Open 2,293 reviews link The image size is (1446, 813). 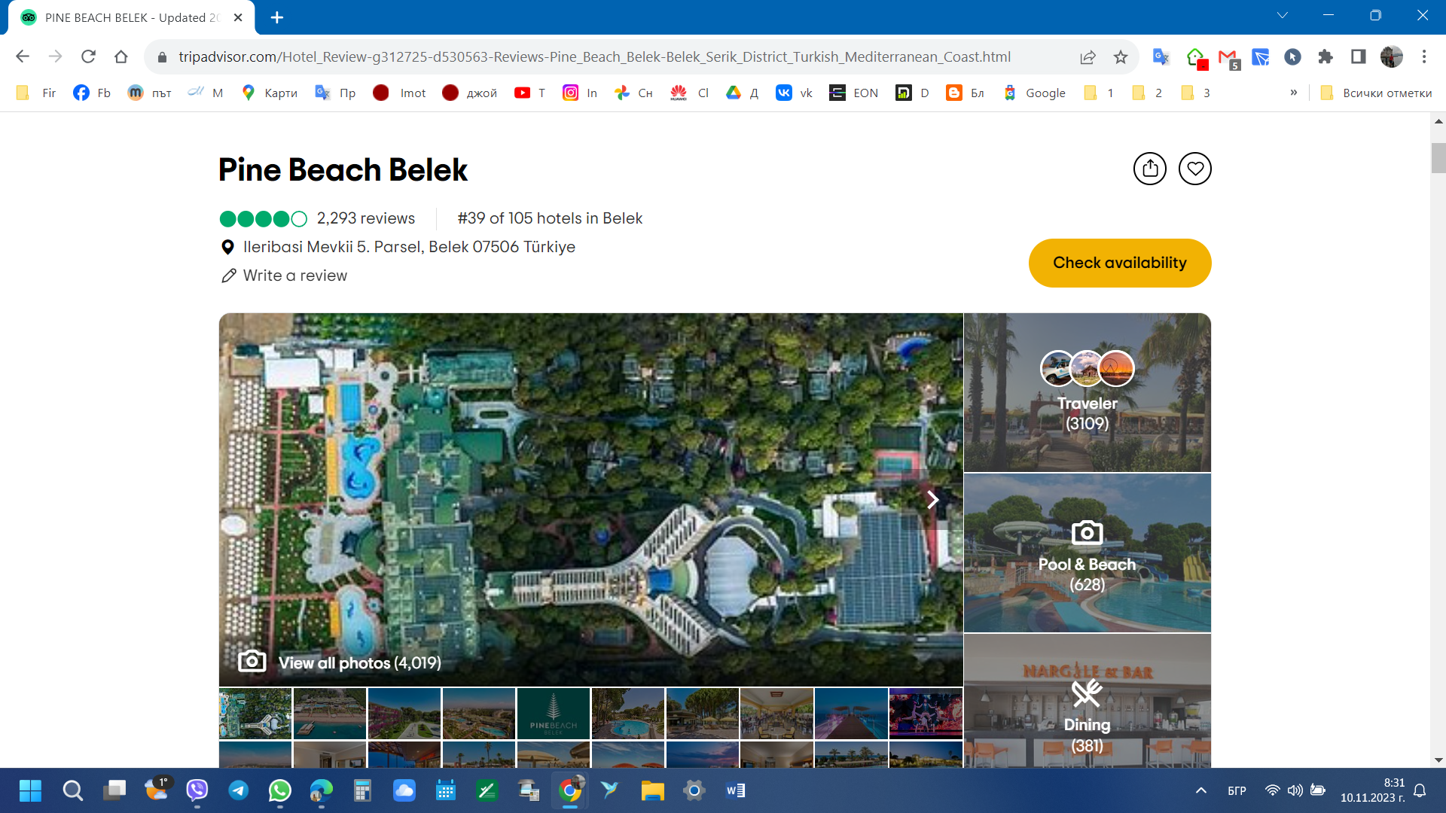[365, 218]
